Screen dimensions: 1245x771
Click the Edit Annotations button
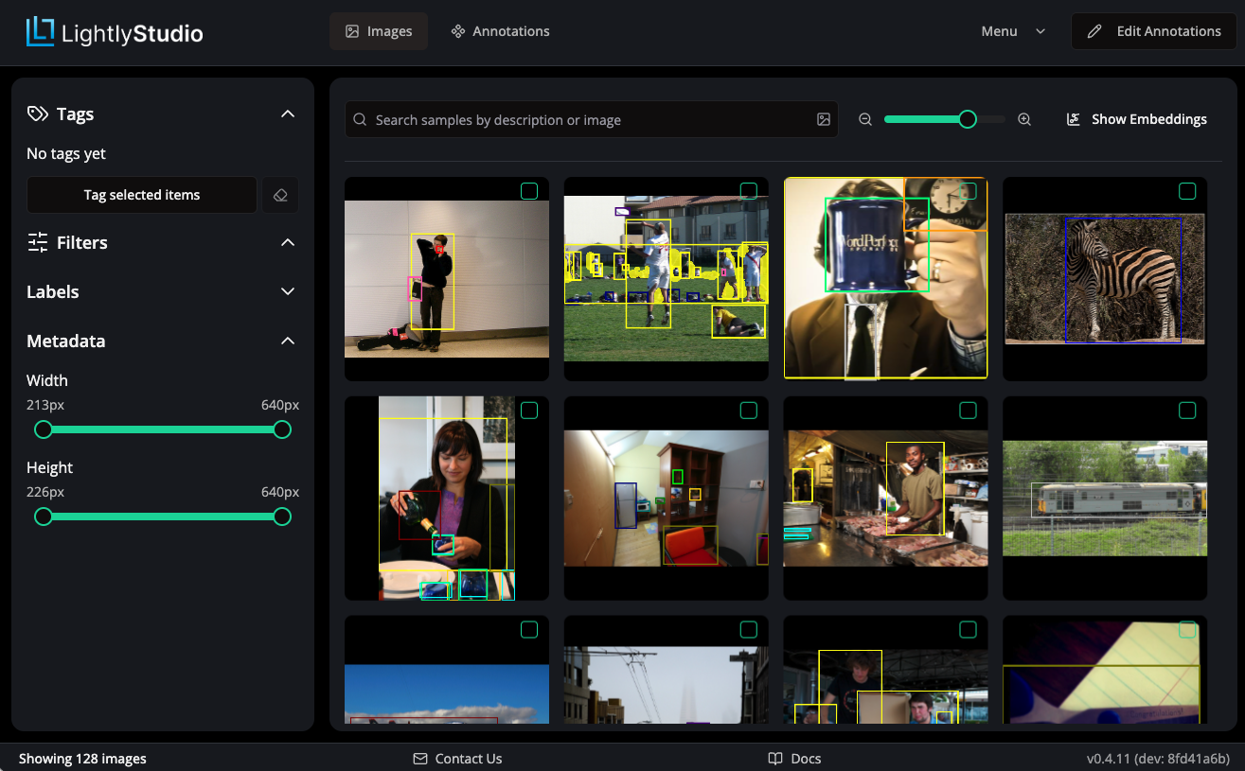click(1153, 30)
